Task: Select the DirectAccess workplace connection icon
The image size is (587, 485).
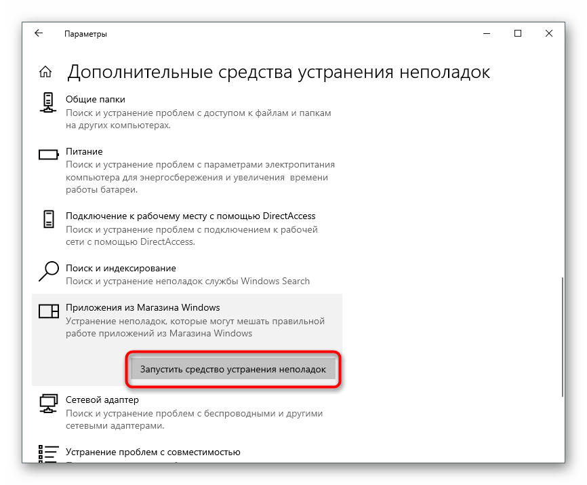Action: tap(49, 219)
